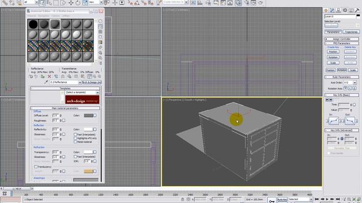Switch to the Parameters motion tab

tap(333, 32)
